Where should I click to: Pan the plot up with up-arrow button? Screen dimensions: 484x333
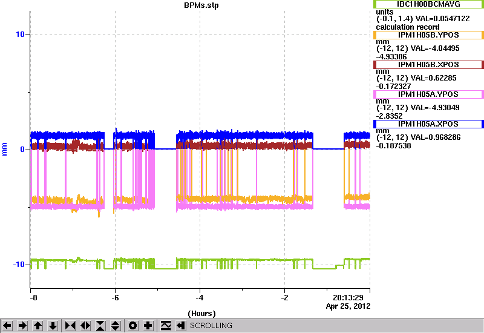(x=38, y=326)
